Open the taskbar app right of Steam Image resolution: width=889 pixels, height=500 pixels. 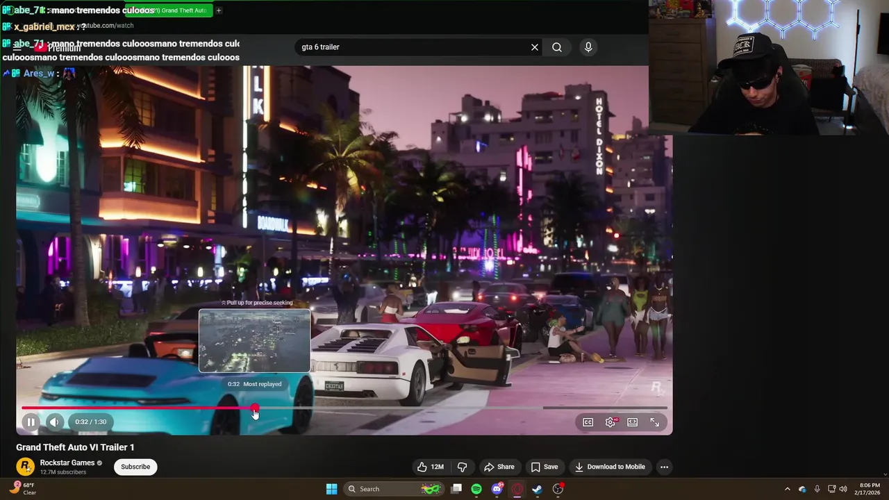click(558, 489)
